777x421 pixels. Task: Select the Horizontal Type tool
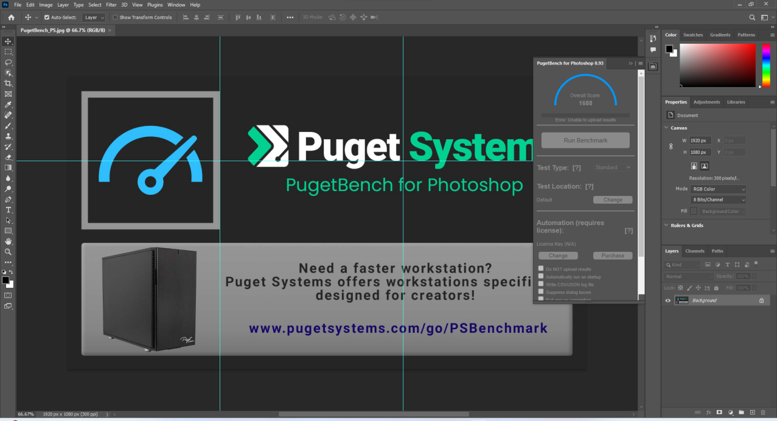point(8,209)
